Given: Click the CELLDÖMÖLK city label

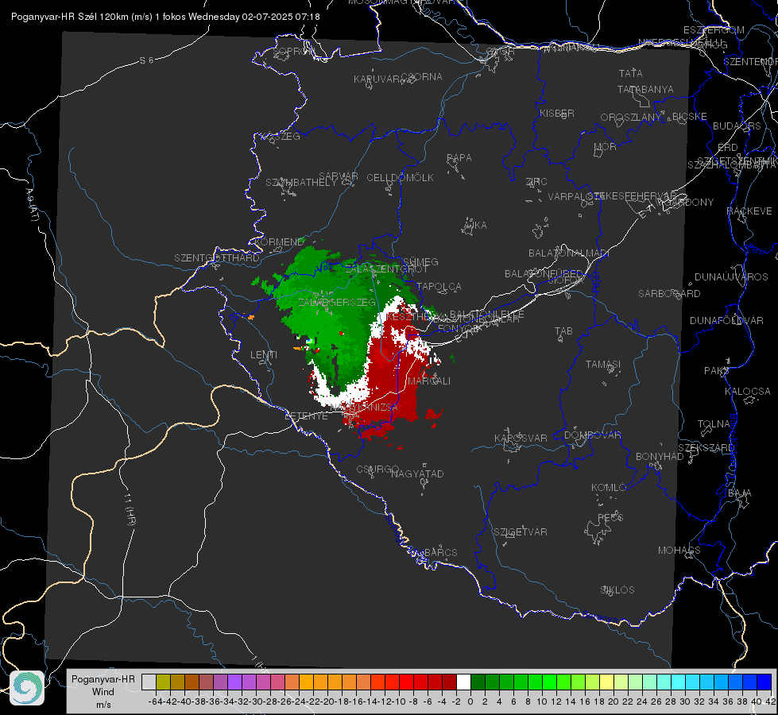Looking at the screenshot, I should coord(401,178).
